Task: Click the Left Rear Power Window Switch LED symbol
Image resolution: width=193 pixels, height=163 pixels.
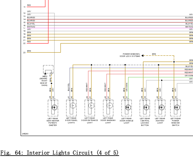Action: (x=177, y=108)
